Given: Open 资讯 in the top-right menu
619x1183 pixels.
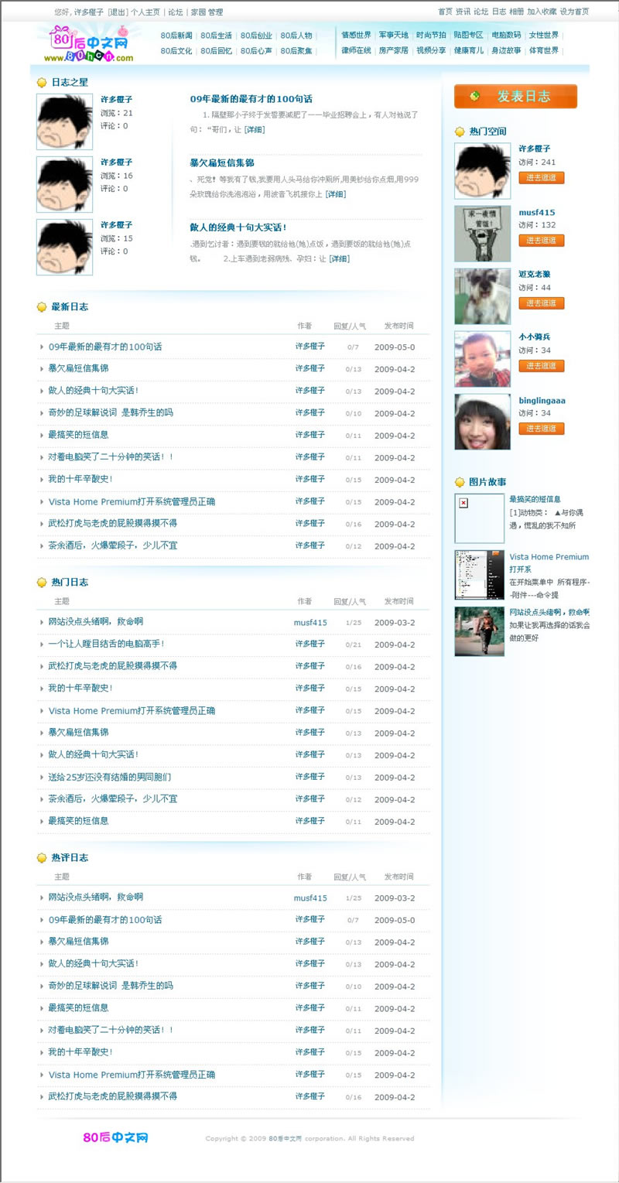Looking at the screenshot, I should coord(463,12).
